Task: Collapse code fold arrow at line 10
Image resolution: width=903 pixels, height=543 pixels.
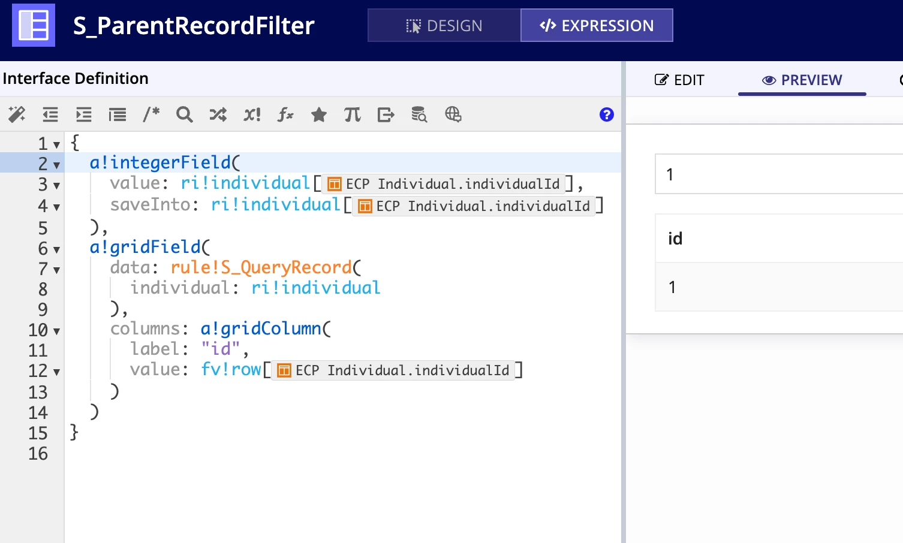Action: (x=56, y=331)
